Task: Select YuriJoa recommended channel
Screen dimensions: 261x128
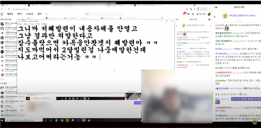Action: click(13, 106)
